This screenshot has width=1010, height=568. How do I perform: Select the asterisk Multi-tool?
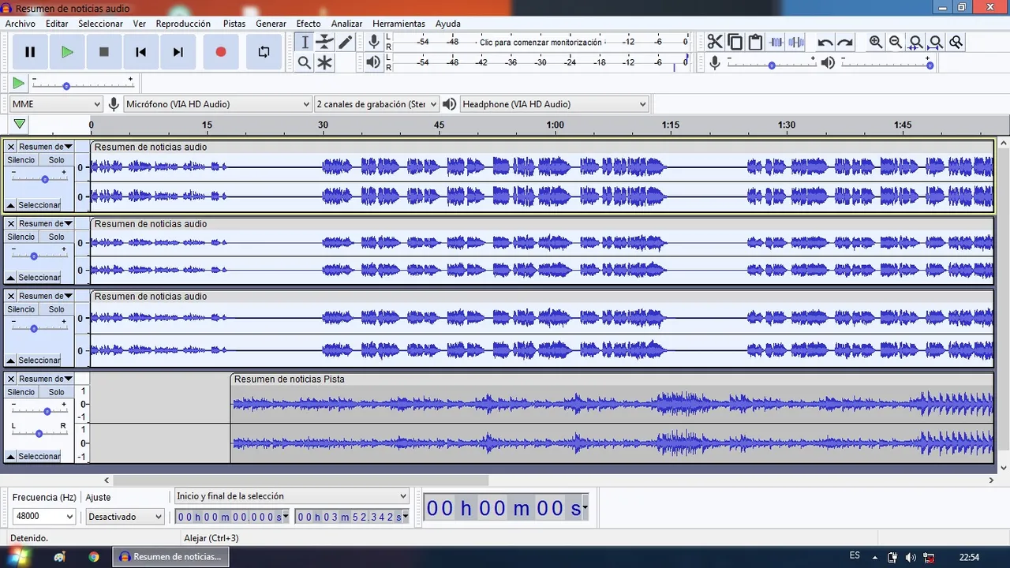[x=325, y=63]
